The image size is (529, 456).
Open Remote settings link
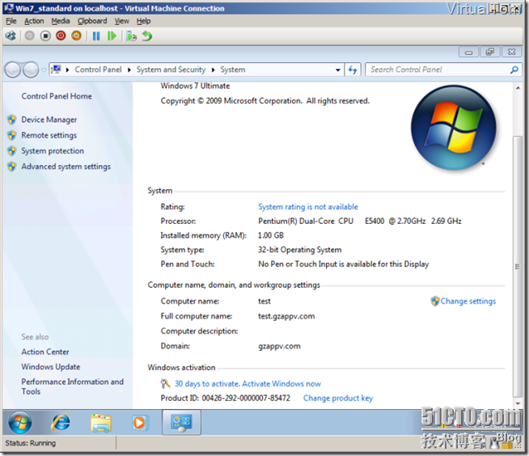(49, 135)
